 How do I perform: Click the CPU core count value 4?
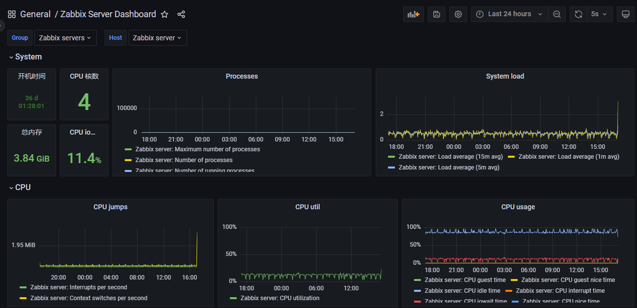(84, 102)
